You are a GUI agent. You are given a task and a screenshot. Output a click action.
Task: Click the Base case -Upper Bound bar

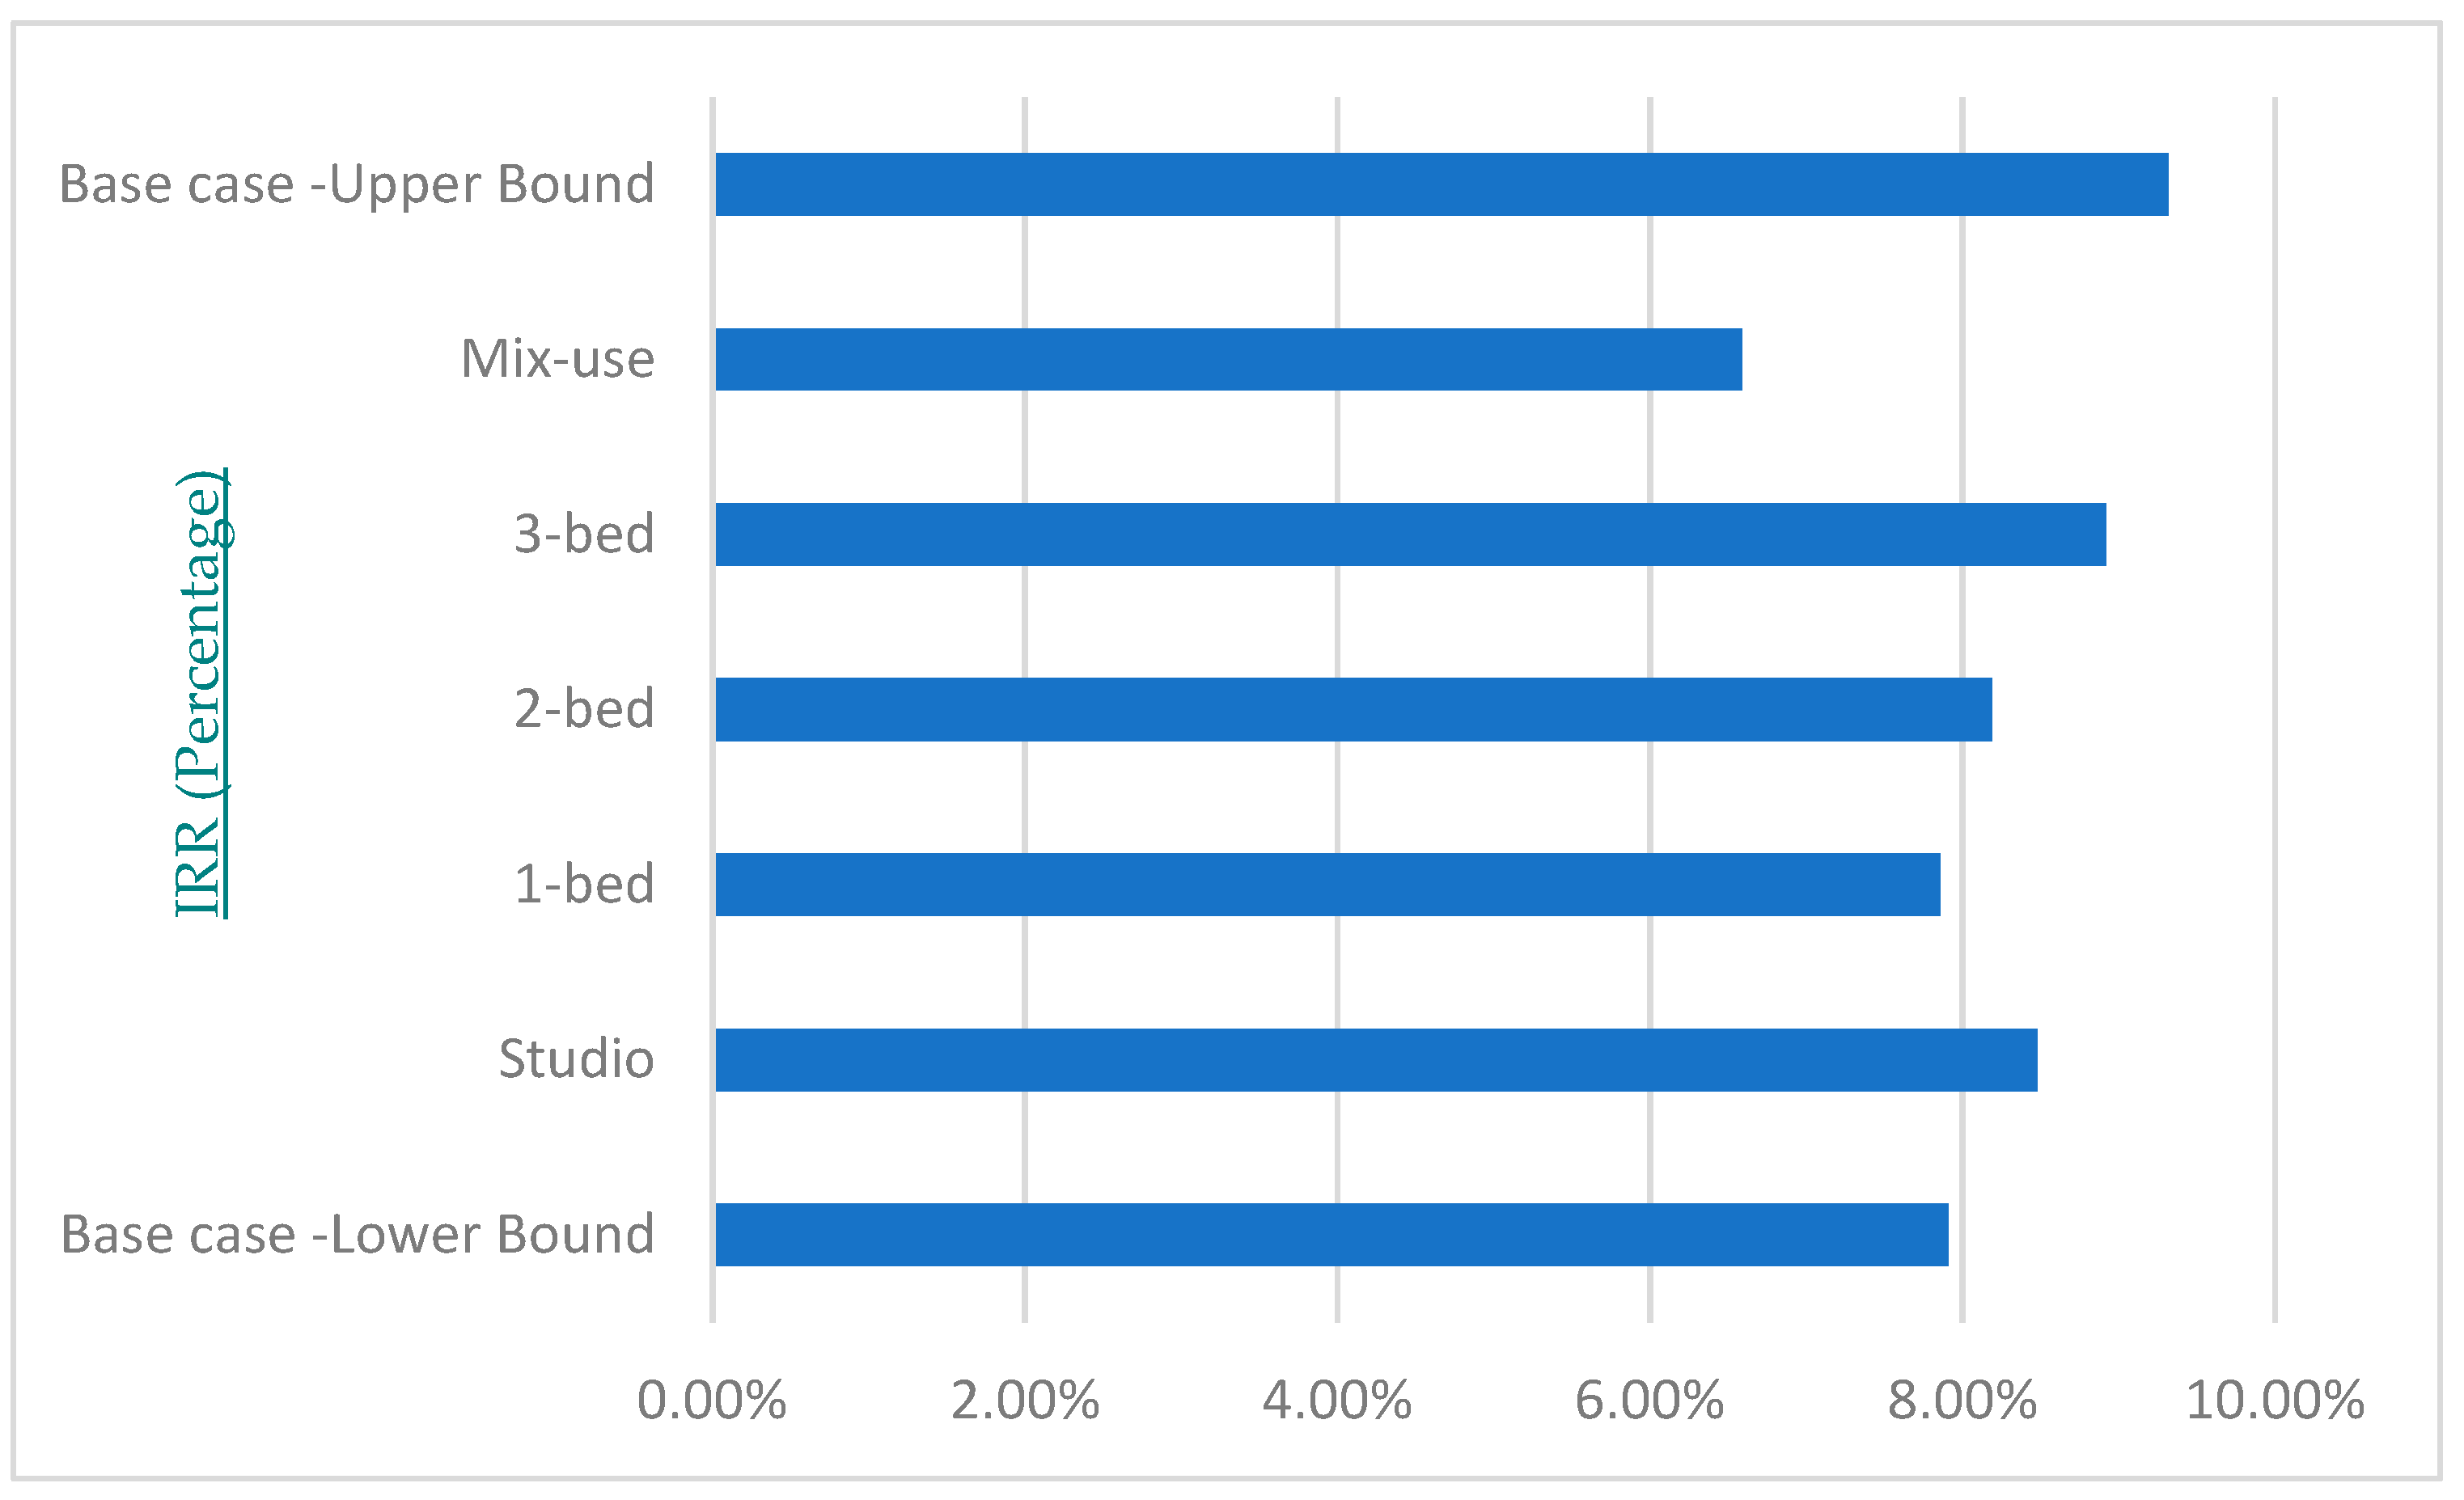point(1440,185)
